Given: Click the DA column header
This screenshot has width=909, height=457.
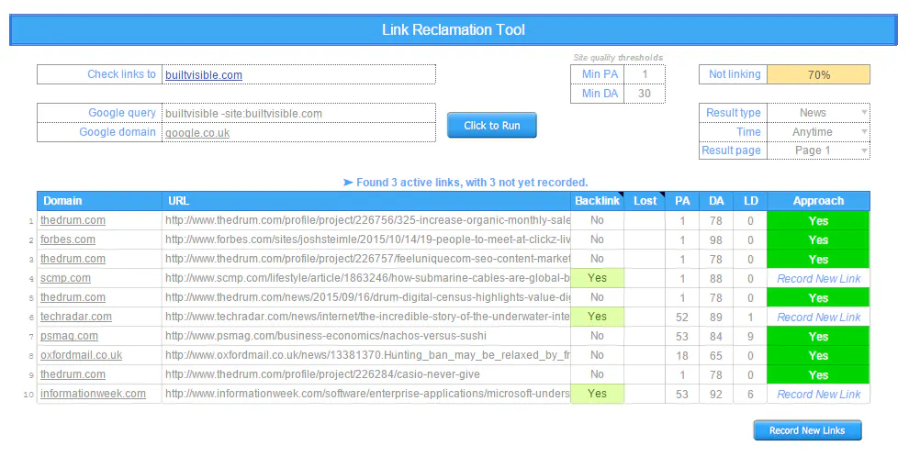Looking at the screenshot, I should click(716, 200).
